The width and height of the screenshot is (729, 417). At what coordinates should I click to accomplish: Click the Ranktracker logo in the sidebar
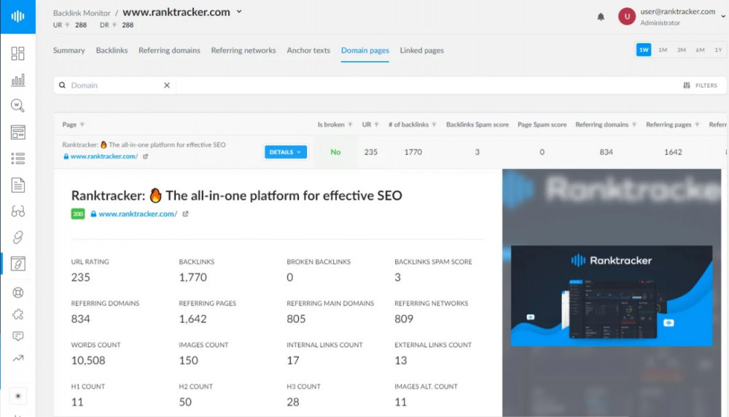point(17,16)
